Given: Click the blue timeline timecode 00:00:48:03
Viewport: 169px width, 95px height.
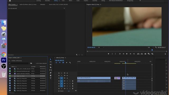Looking at the screenshot, I should pyautogui.click(x=59, y=60).
